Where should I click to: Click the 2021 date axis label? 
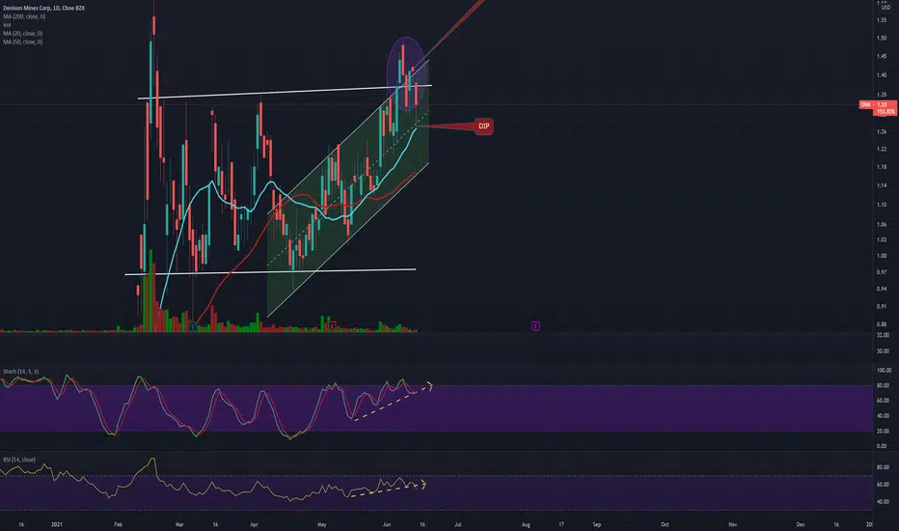pos(57,524)
